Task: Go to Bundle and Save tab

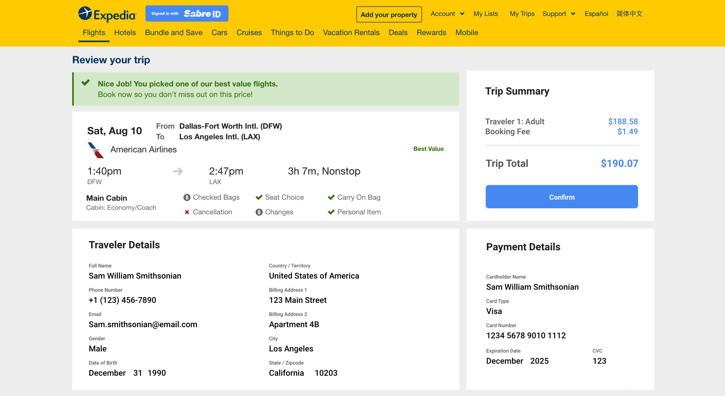Action: pos(174,32)
